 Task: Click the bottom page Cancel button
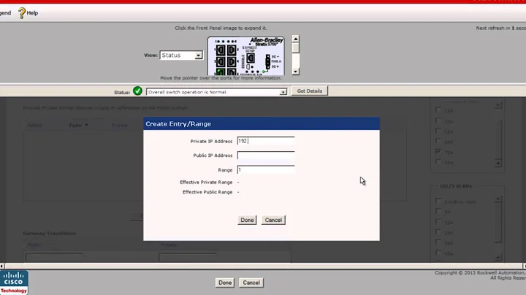tap(251, 283)
